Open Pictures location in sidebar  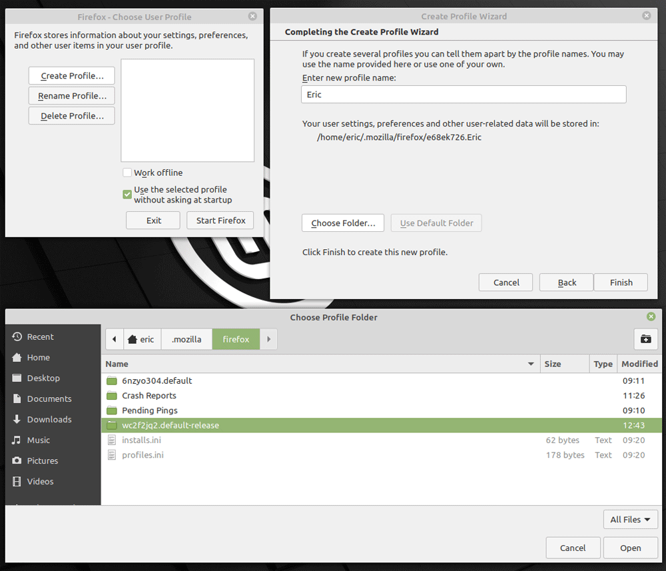pyautogui.click(x=53, y=460)
